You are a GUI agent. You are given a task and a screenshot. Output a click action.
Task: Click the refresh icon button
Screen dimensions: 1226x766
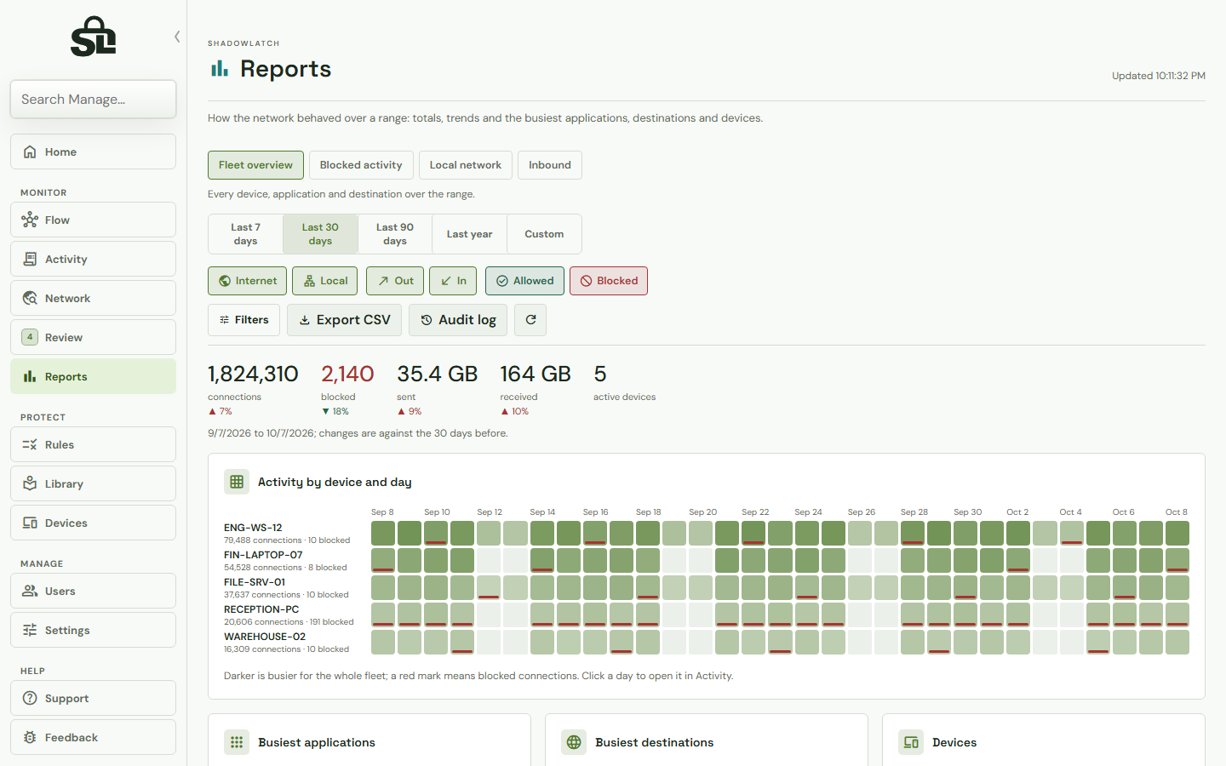coord(530,320)
